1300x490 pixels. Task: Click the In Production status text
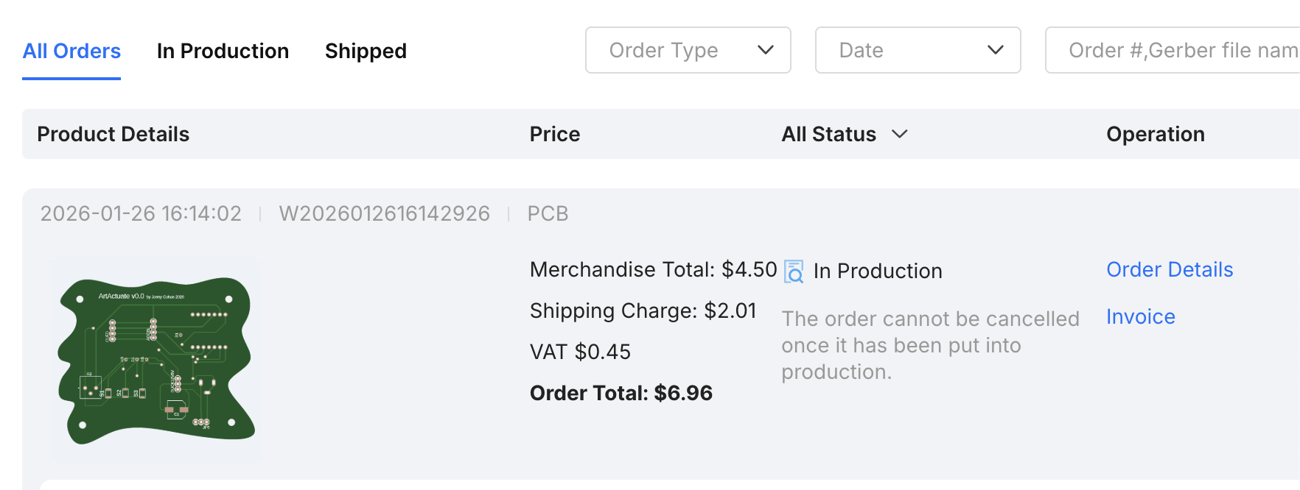(878, 271)
